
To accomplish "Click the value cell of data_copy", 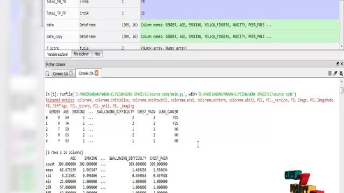I will tap(240, 36).
